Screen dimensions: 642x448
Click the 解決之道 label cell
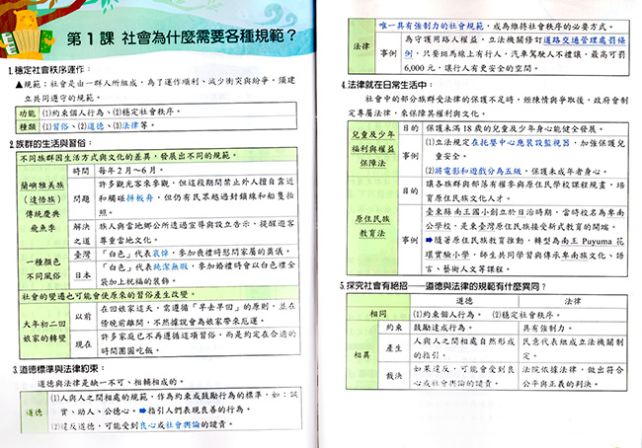pyautogui.click(x=81, y=232)
